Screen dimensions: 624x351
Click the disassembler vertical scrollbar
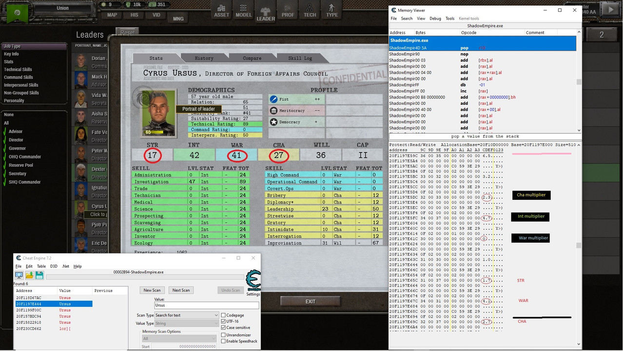pyautogui.click(x=579, y=82)
